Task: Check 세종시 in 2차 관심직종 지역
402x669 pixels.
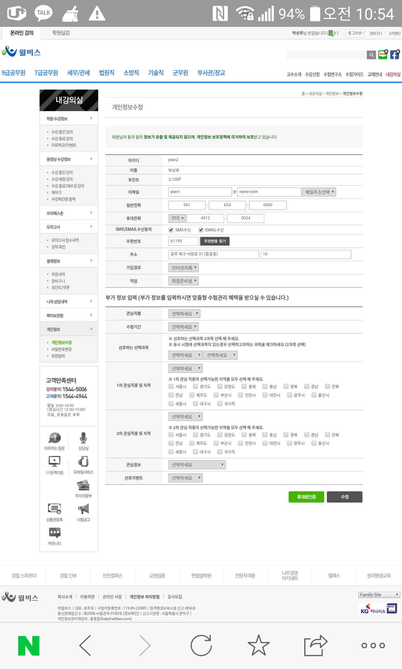Action: [x=171, y=452]
